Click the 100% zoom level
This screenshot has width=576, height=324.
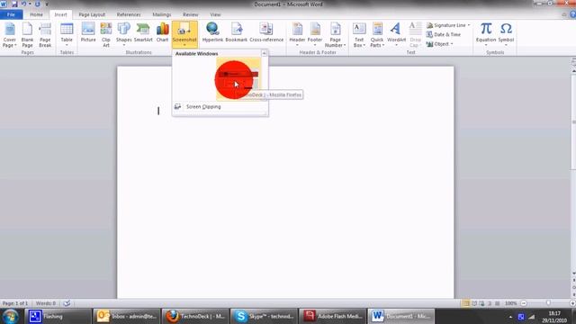click(x=510, y=303)
